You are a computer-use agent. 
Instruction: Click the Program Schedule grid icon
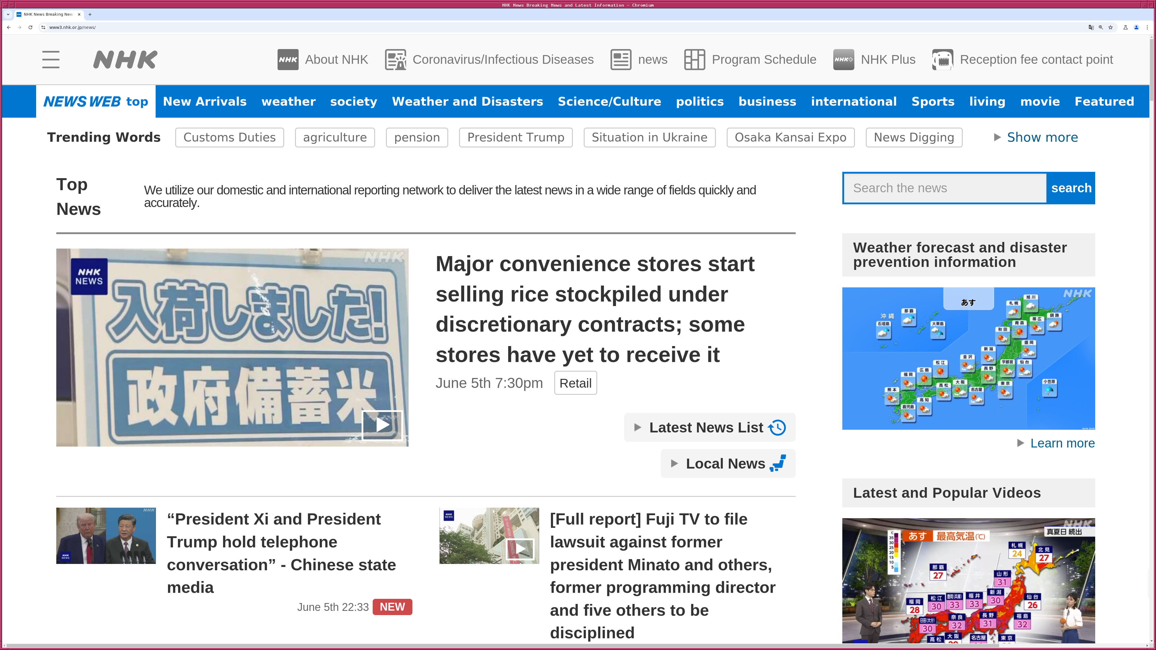click(694, 60)
